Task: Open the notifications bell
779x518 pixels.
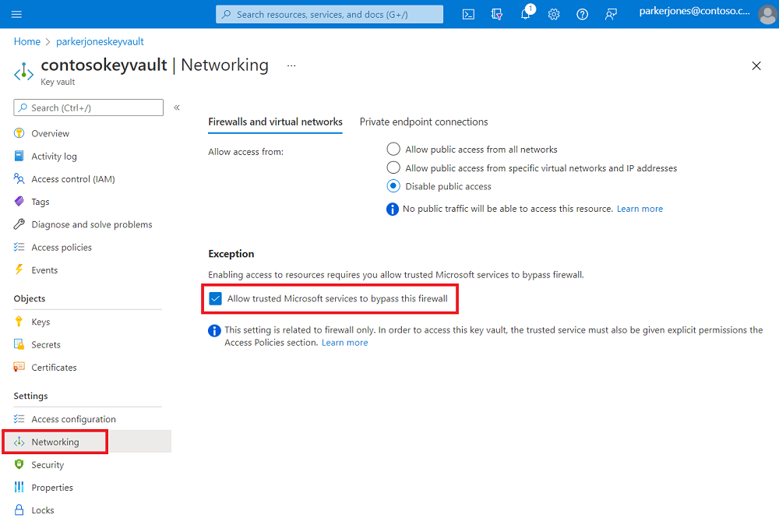Action: point(525,14)
